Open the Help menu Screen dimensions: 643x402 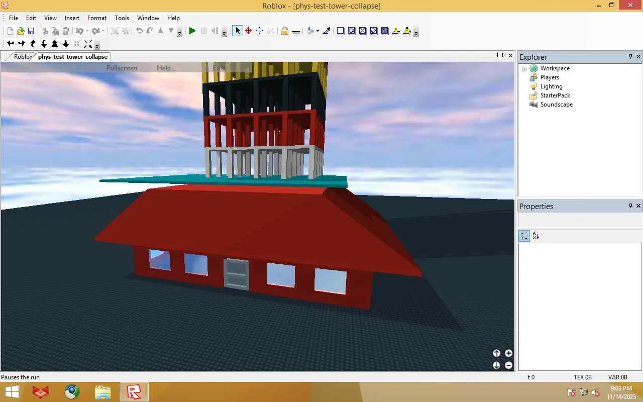point(173,18)
